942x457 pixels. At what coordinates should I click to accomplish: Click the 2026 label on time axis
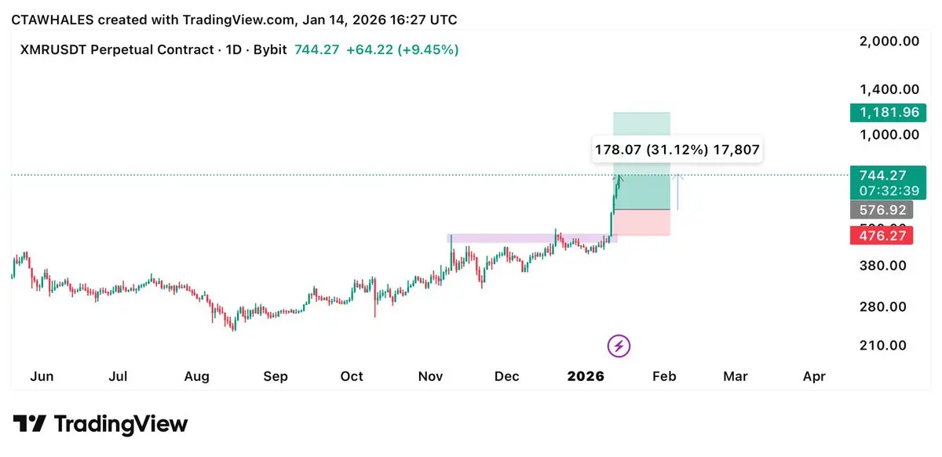(586, 376)
